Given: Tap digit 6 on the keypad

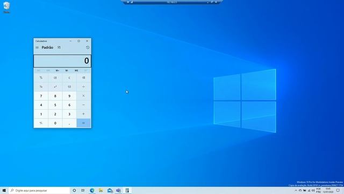Looking at the screenshot, I should pos(69,105).
